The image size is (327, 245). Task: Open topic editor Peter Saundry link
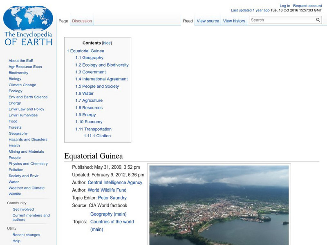(112, 198)
